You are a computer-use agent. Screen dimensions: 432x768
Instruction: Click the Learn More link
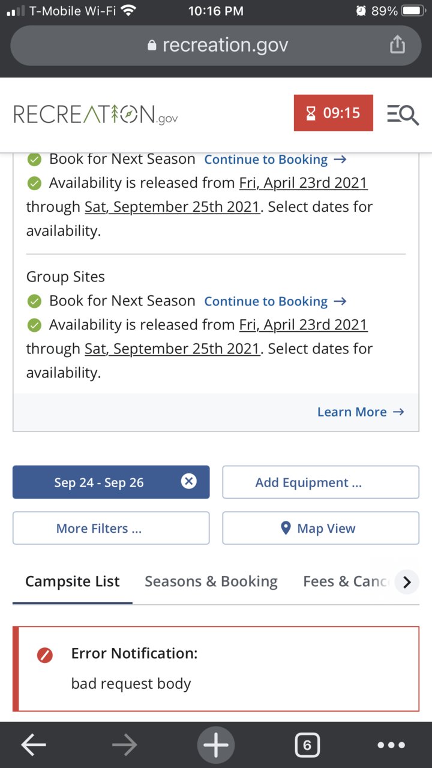[x=361, y=412]
